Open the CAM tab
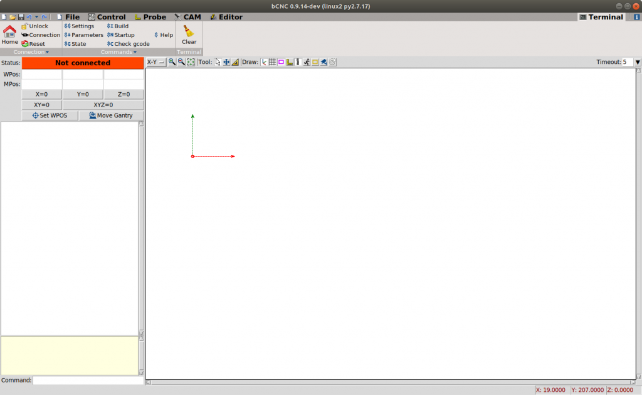 coord(188,17)
